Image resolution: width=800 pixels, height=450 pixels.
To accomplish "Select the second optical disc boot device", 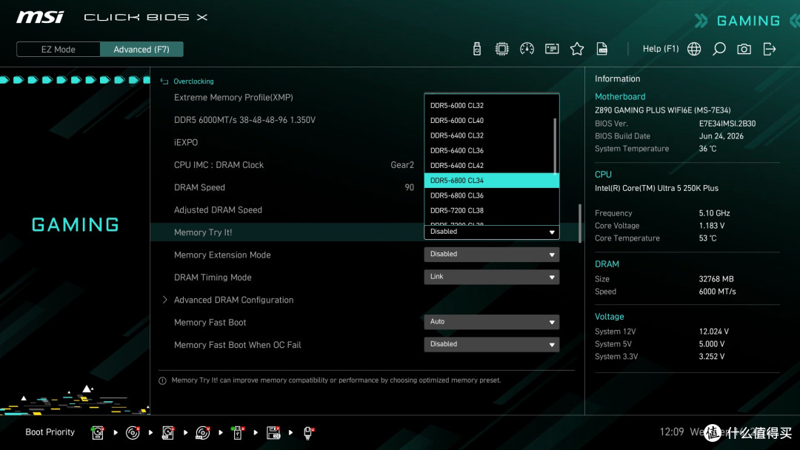I will (x=202, y=433).
